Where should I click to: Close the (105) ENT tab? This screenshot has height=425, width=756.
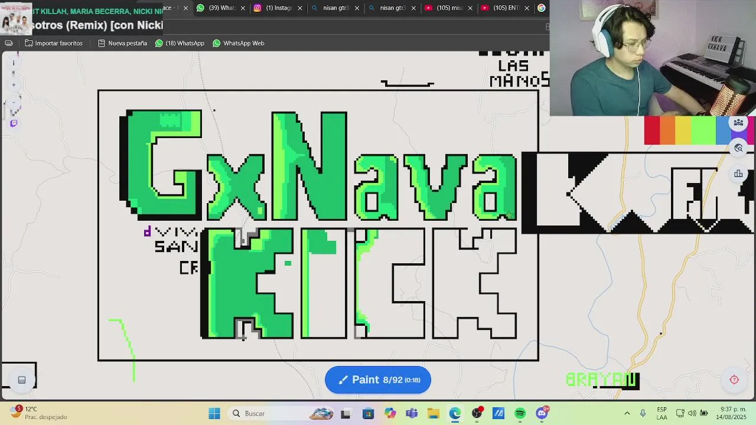pos(526,8)
